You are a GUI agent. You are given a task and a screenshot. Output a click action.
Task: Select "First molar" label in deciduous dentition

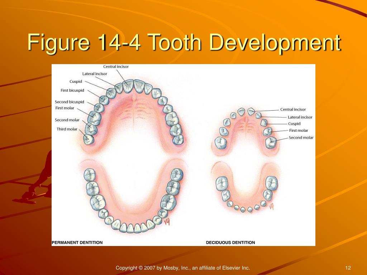coord(299,130)
